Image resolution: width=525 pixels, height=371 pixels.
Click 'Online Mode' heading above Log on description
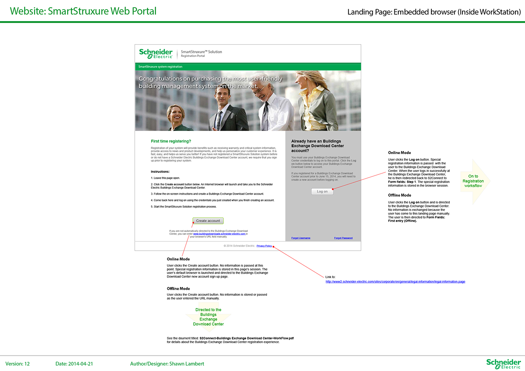400,153
